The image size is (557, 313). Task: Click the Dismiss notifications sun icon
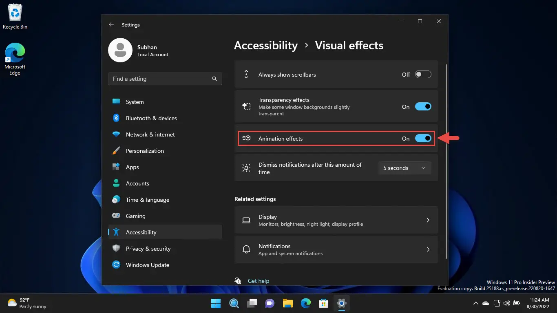tap(246, 168)
